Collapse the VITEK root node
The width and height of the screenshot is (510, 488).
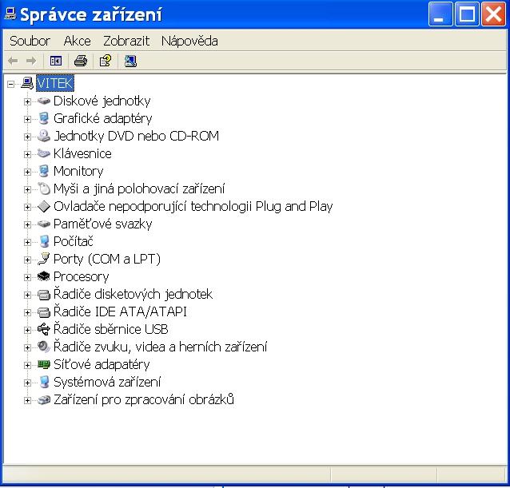click(x=10, y=83)
